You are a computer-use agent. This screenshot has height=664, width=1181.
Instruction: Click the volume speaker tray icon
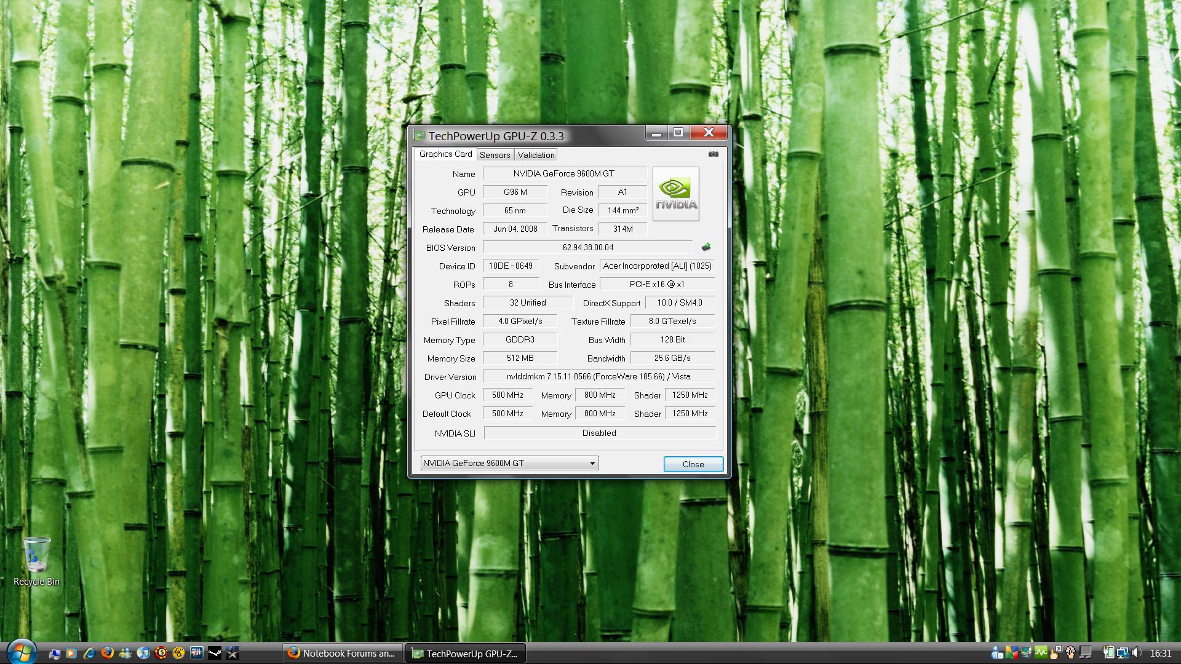pyautogui.click(x=1137, y=653)
